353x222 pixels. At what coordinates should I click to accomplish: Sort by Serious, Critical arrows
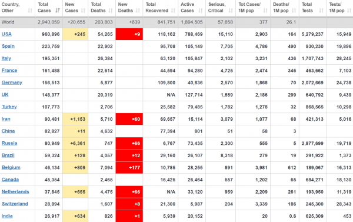click(231, 11)
